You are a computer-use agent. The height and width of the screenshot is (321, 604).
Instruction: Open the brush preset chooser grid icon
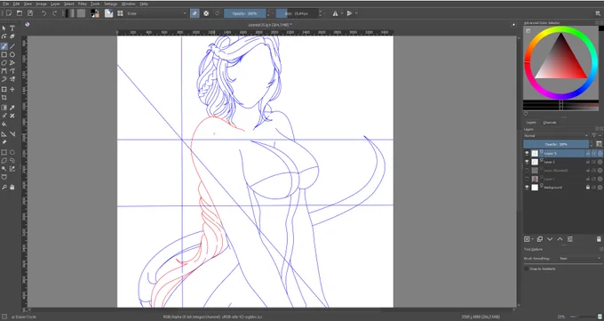click(120, 13)
